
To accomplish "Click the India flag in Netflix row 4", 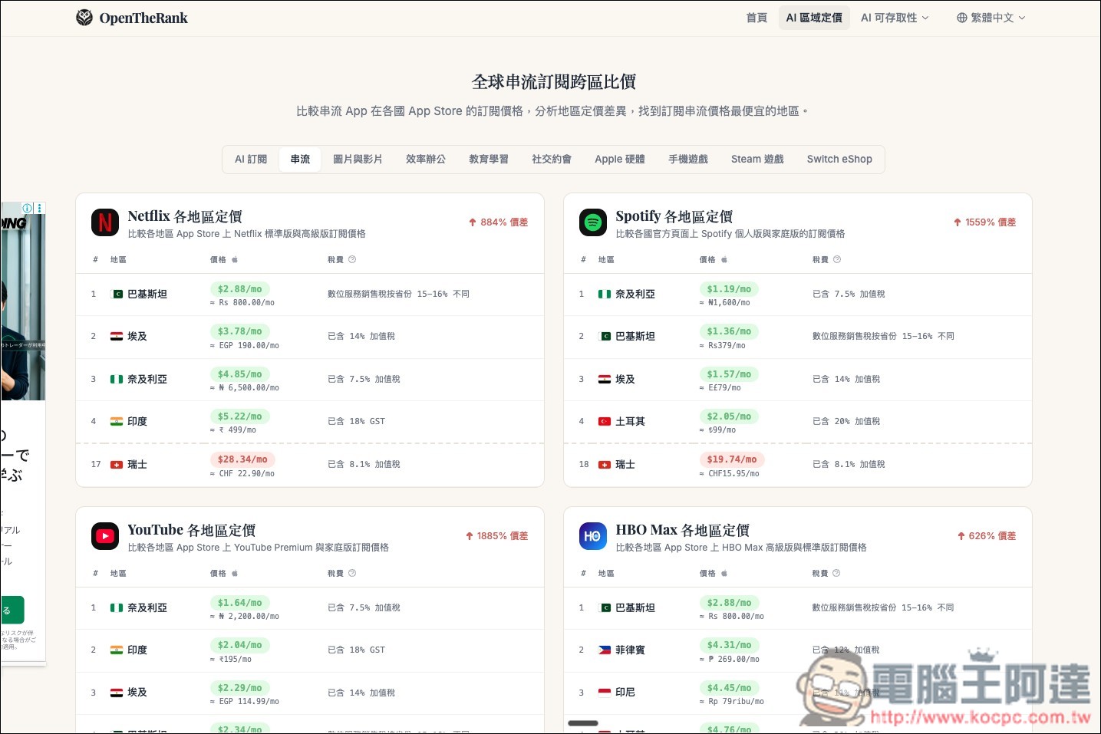I will pyautogui.click(x=117, y=421).
